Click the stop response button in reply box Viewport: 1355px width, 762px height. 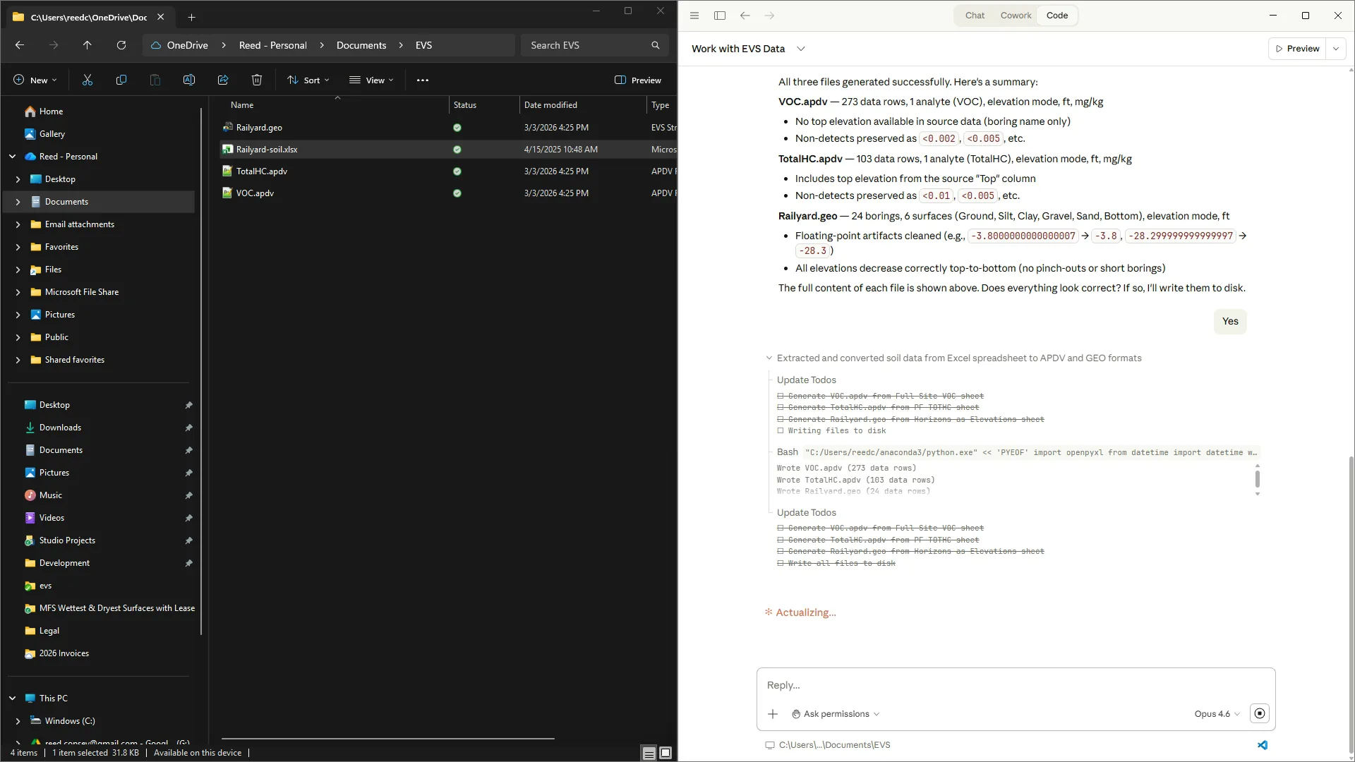[x=1260, y=713]
